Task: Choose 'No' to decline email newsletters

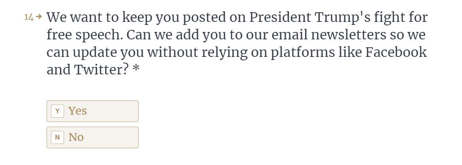Action: 93,137
